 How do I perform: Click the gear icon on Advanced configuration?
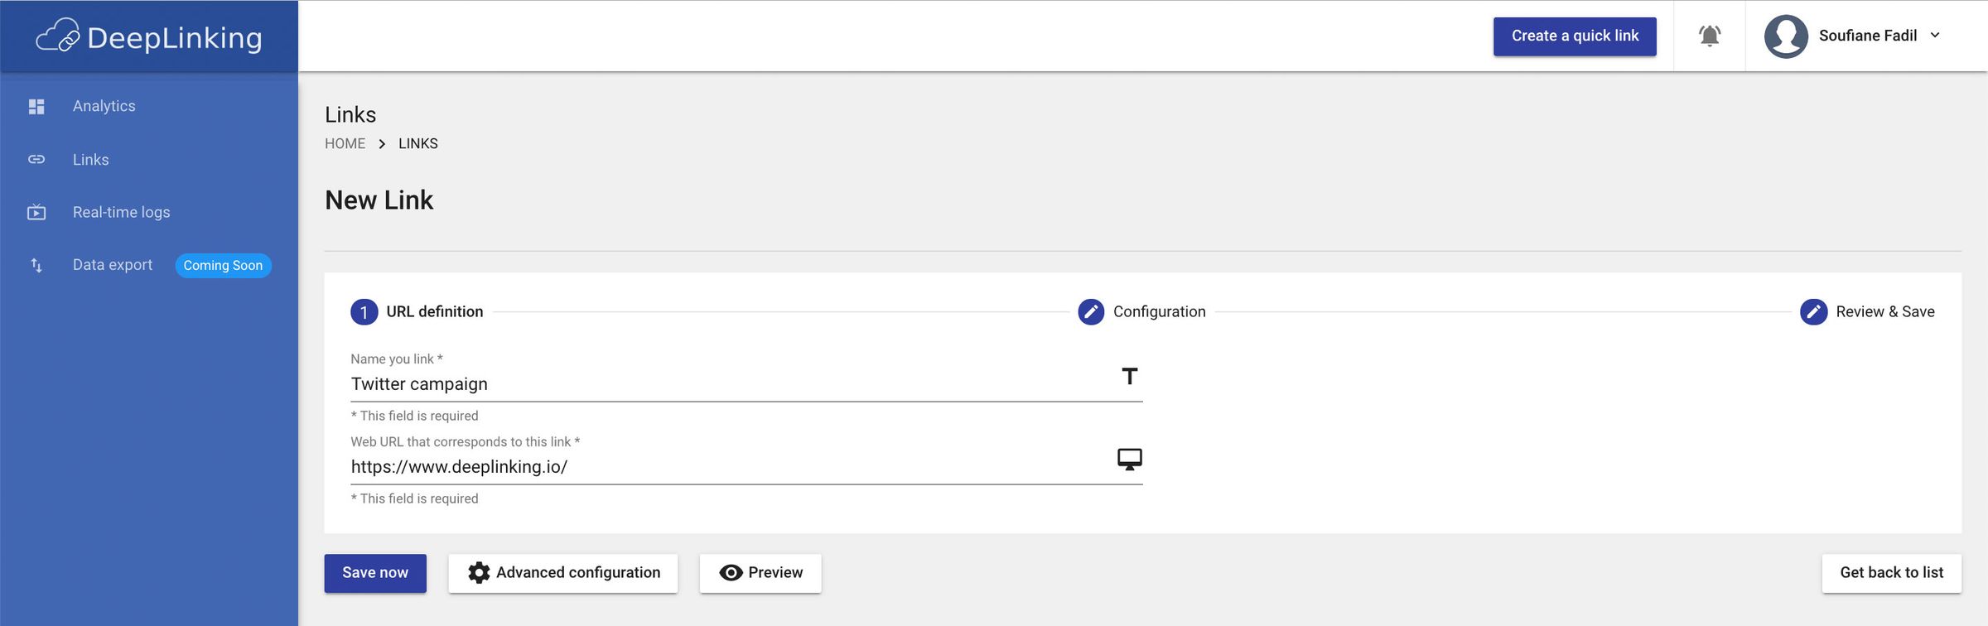(x=479, y=572)
